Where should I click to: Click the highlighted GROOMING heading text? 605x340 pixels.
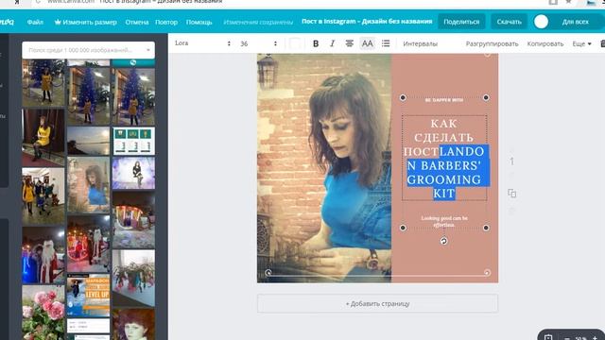[x=444, y=179]
